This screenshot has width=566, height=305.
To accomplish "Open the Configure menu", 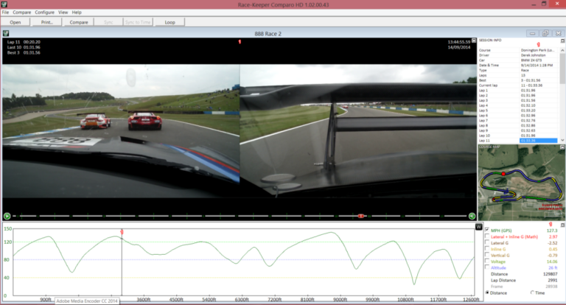I will [x=44, y=13].
